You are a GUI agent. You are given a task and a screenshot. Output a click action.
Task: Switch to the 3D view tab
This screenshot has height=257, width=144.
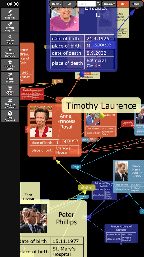123,4
